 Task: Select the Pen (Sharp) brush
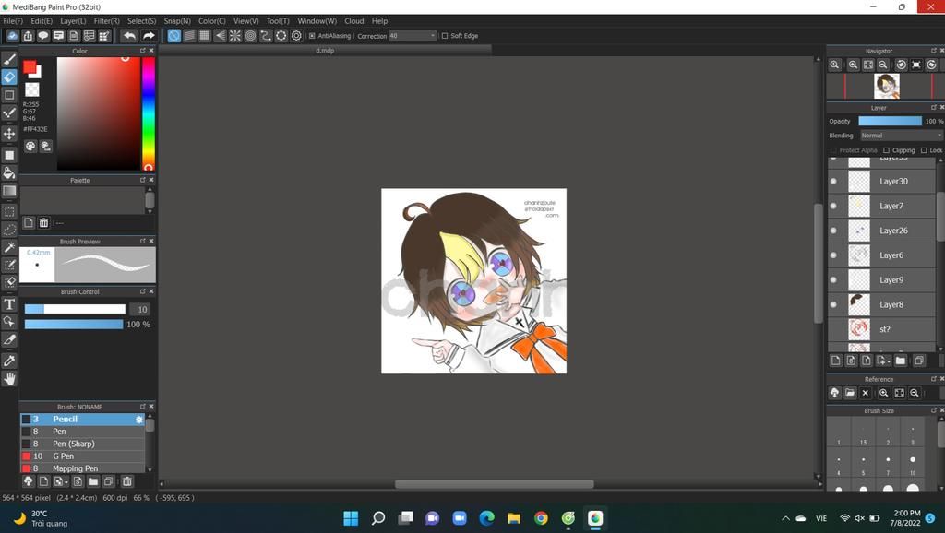(x=82, y=444)
